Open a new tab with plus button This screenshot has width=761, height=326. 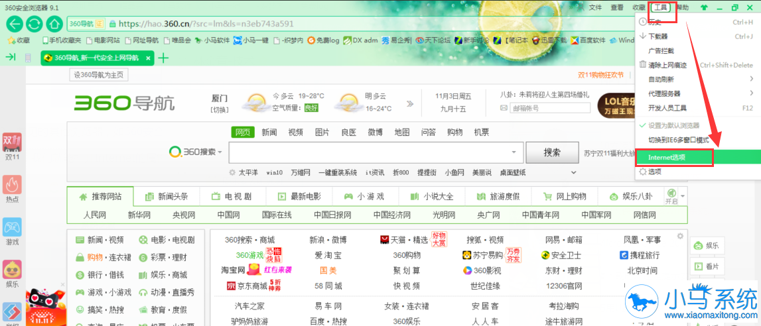[164, 58]
